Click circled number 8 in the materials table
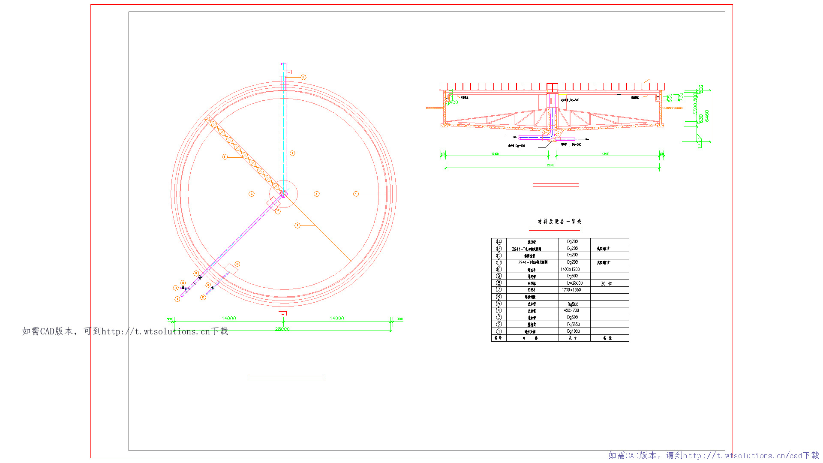 tap(499, 283)
